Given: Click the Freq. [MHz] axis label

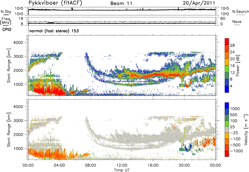Looking at the screenshot, I should tap(6, 21).
